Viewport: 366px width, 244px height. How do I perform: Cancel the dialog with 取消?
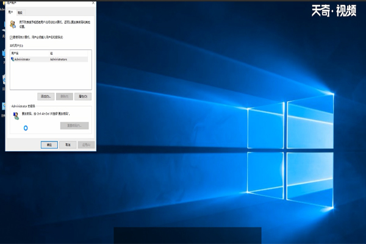[68, 145]
